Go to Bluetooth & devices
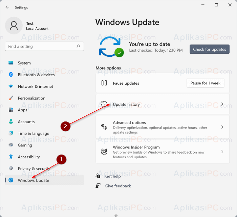Image resolution: width=237 pixels, height=217 pixels. (36, 75)
